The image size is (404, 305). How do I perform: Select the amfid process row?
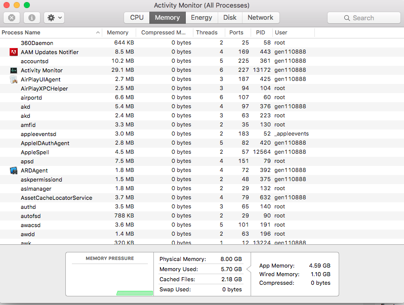click(202, 125)
